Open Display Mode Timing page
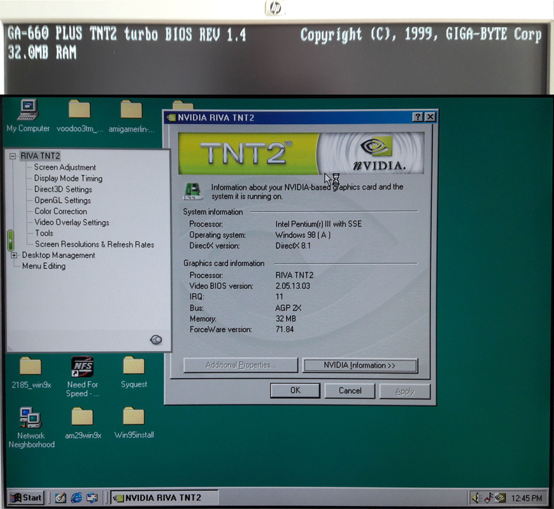 click(68, 178)
